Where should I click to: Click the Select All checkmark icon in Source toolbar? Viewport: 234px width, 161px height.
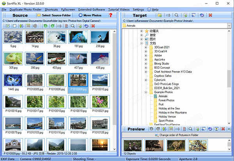(x=8, y=26)
